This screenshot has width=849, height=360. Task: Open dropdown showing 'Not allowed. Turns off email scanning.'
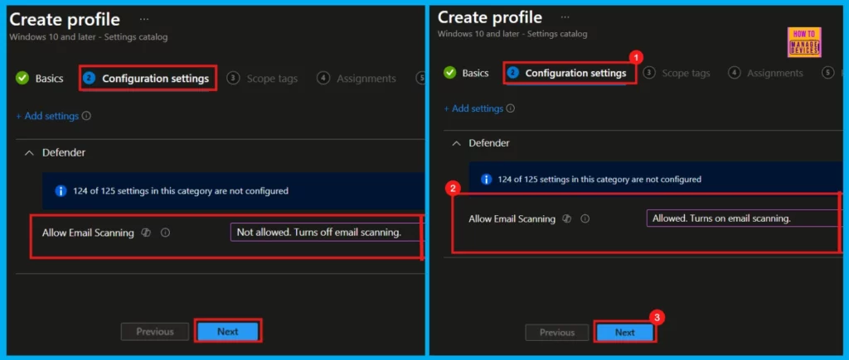pos(326,232)
